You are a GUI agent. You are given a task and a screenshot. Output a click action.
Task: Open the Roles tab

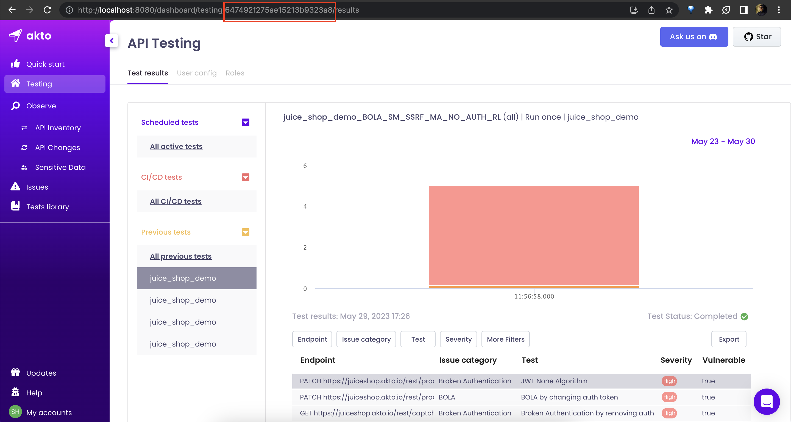tap(235, 73)
